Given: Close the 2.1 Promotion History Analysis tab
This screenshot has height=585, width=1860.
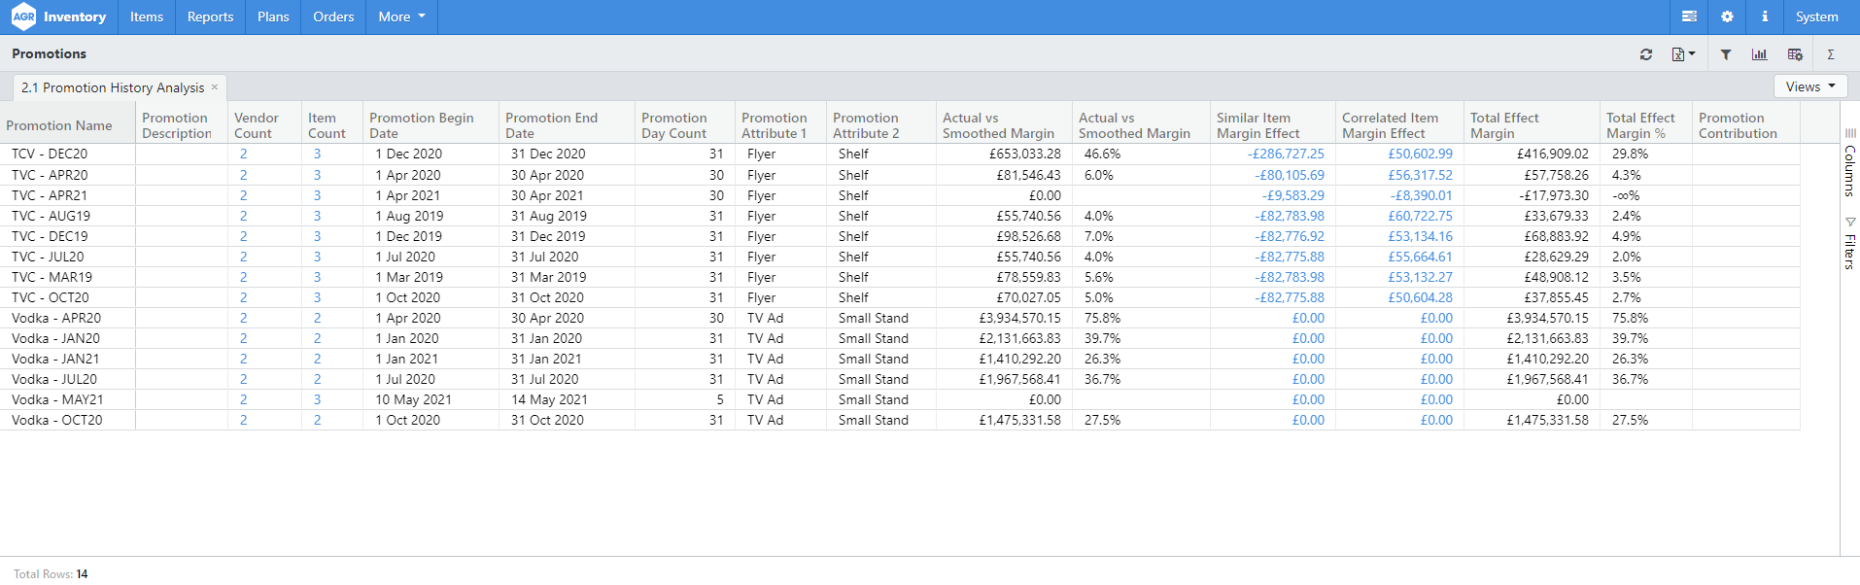Looking at the screenshot, I should [x=215, y=86].
